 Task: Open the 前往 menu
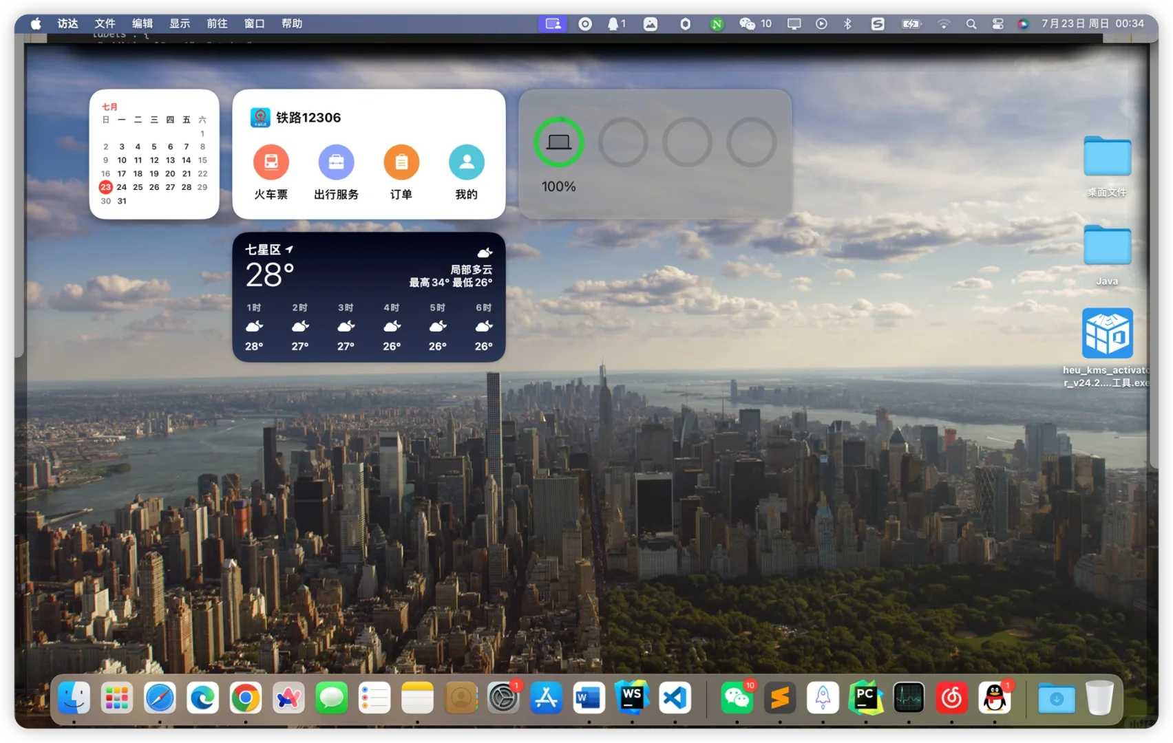click(217, 23)
